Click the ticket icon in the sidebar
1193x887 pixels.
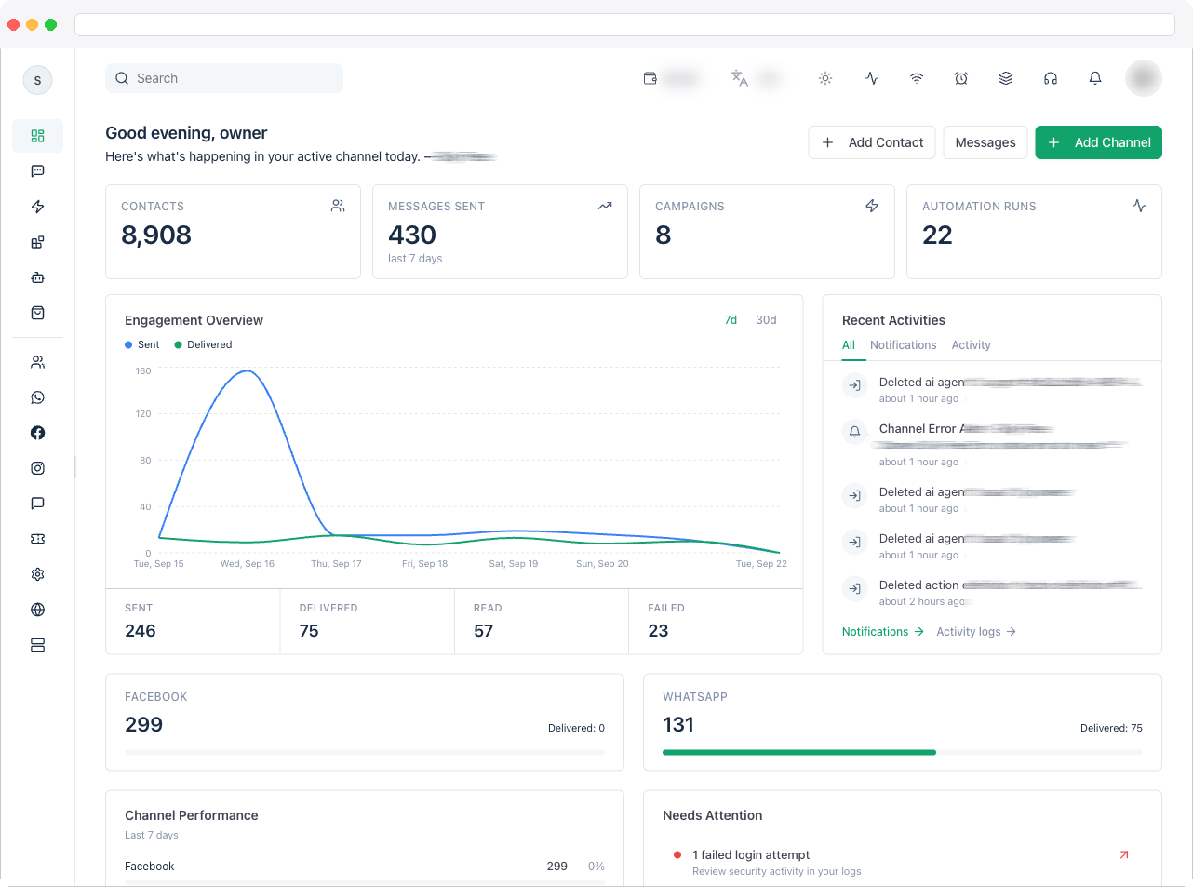pos(37,539)
